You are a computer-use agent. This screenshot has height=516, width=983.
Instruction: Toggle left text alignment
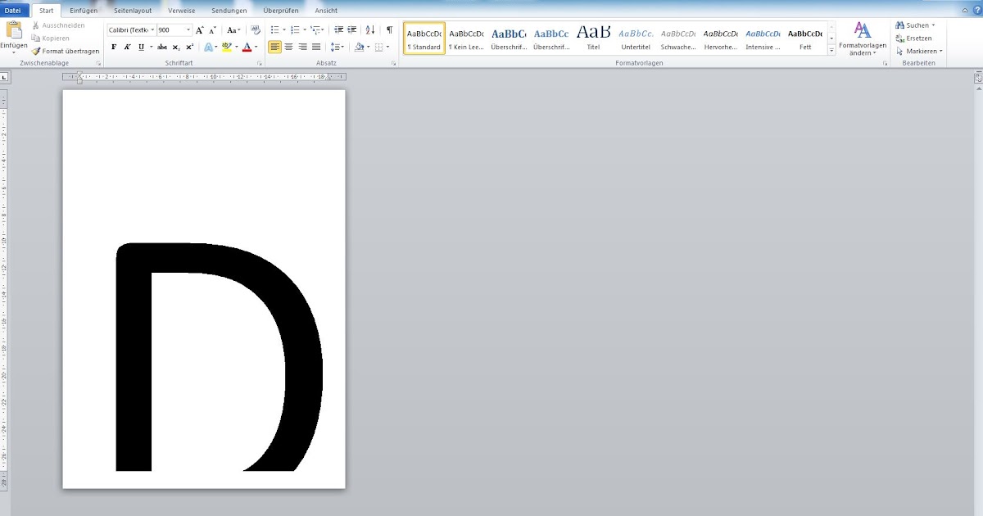(275, 48)
